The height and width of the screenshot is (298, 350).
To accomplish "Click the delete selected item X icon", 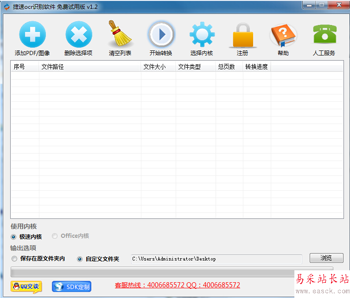I will (78, 34).
